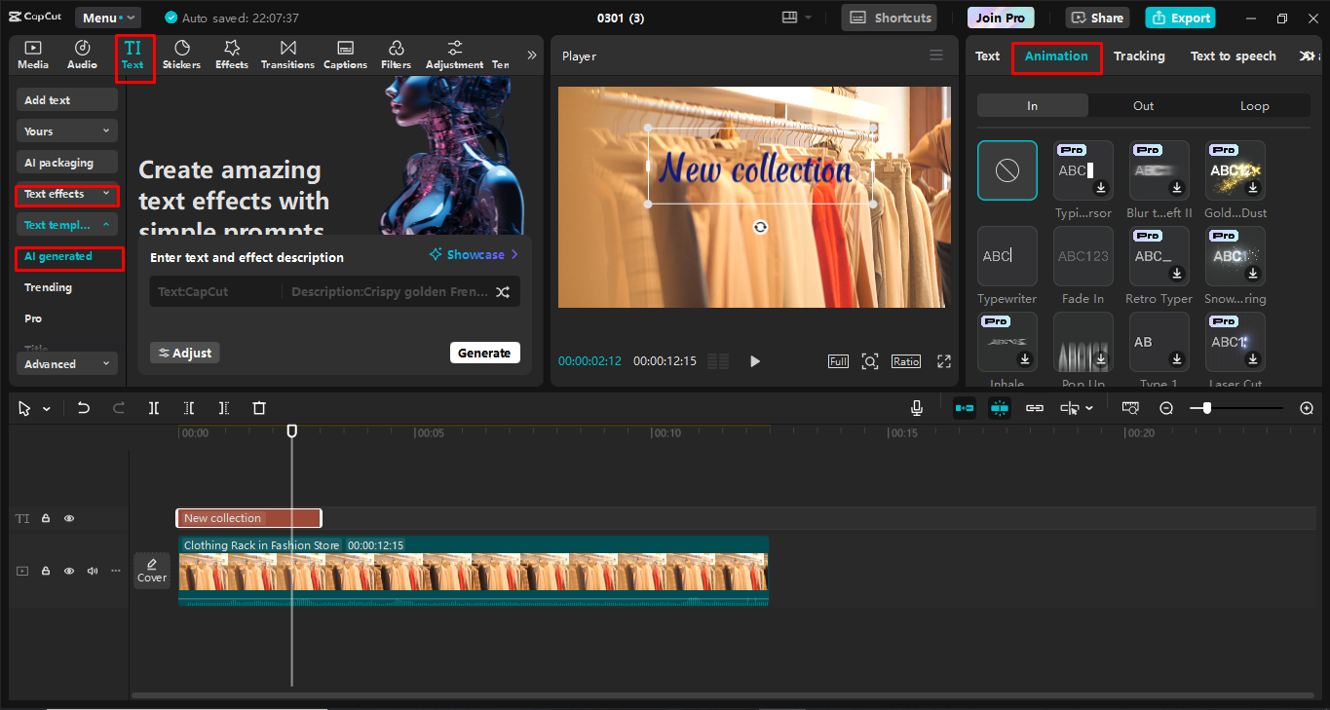Lock the video track
Viewport: 1330px width, 710px height.
point(46,571)
